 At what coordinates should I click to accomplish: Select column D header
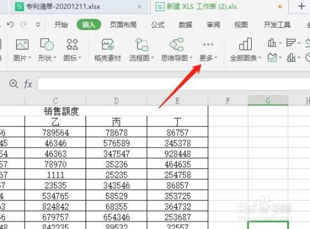point(117,101)
